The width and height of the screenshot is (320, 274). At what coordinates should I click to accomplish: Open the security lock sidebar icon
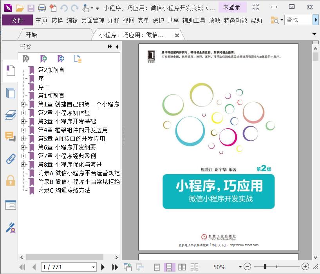click(11, 180)
